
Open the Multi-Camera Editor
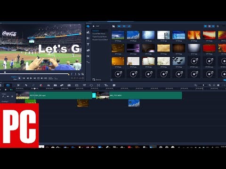(x=77, y=85)
